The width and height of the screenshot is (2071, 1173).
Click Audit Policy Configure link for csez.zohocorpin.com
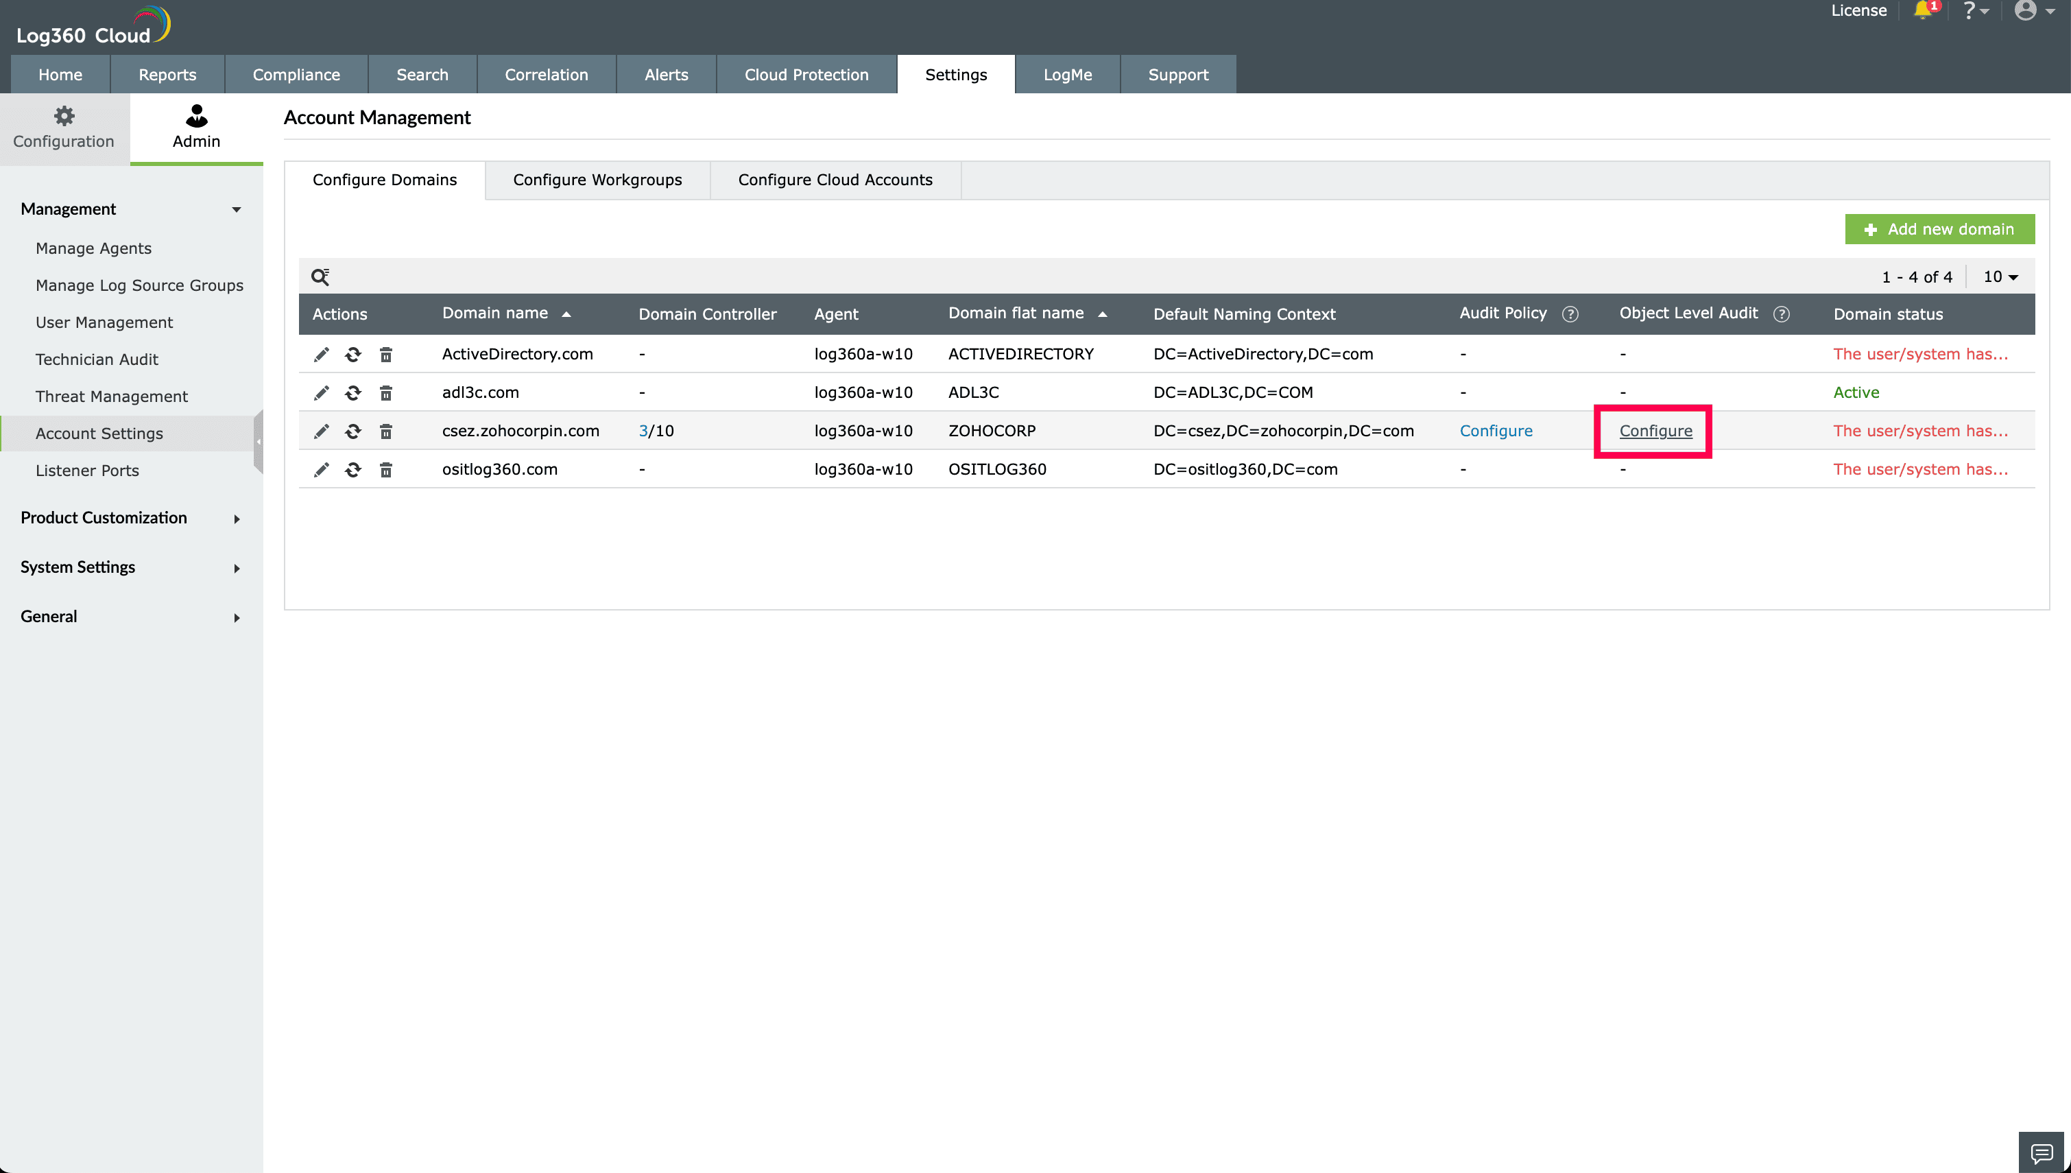pos(1495,431)
